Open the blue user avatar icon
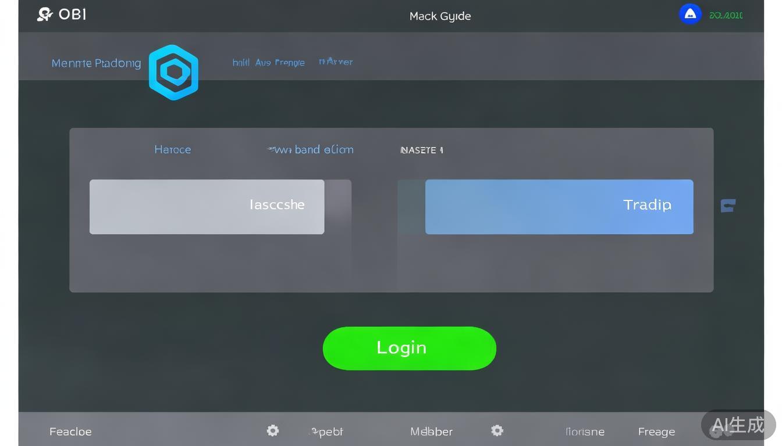This screenshot has height=446, width=782. coord(690,15)
